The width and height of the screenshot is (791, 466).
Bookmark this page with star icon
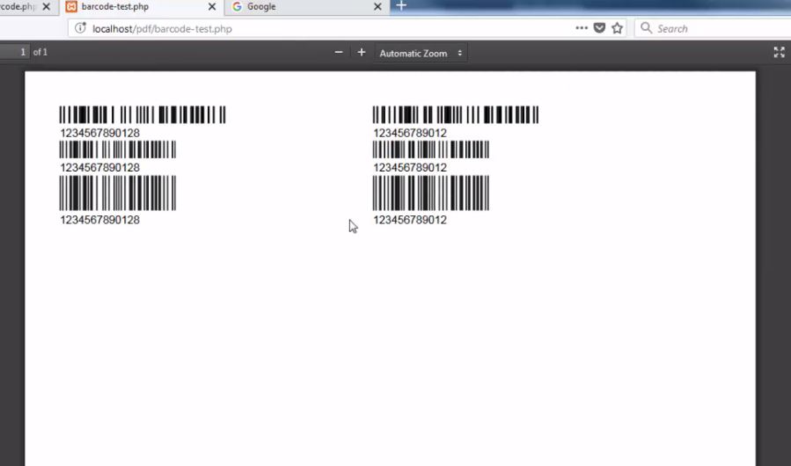tap(617, 28)
